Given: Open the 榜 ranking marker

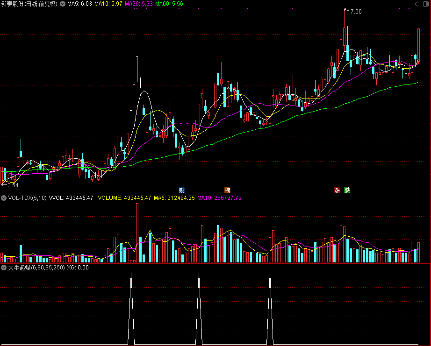Looking at the screenshot, I should tap(227, 191).
